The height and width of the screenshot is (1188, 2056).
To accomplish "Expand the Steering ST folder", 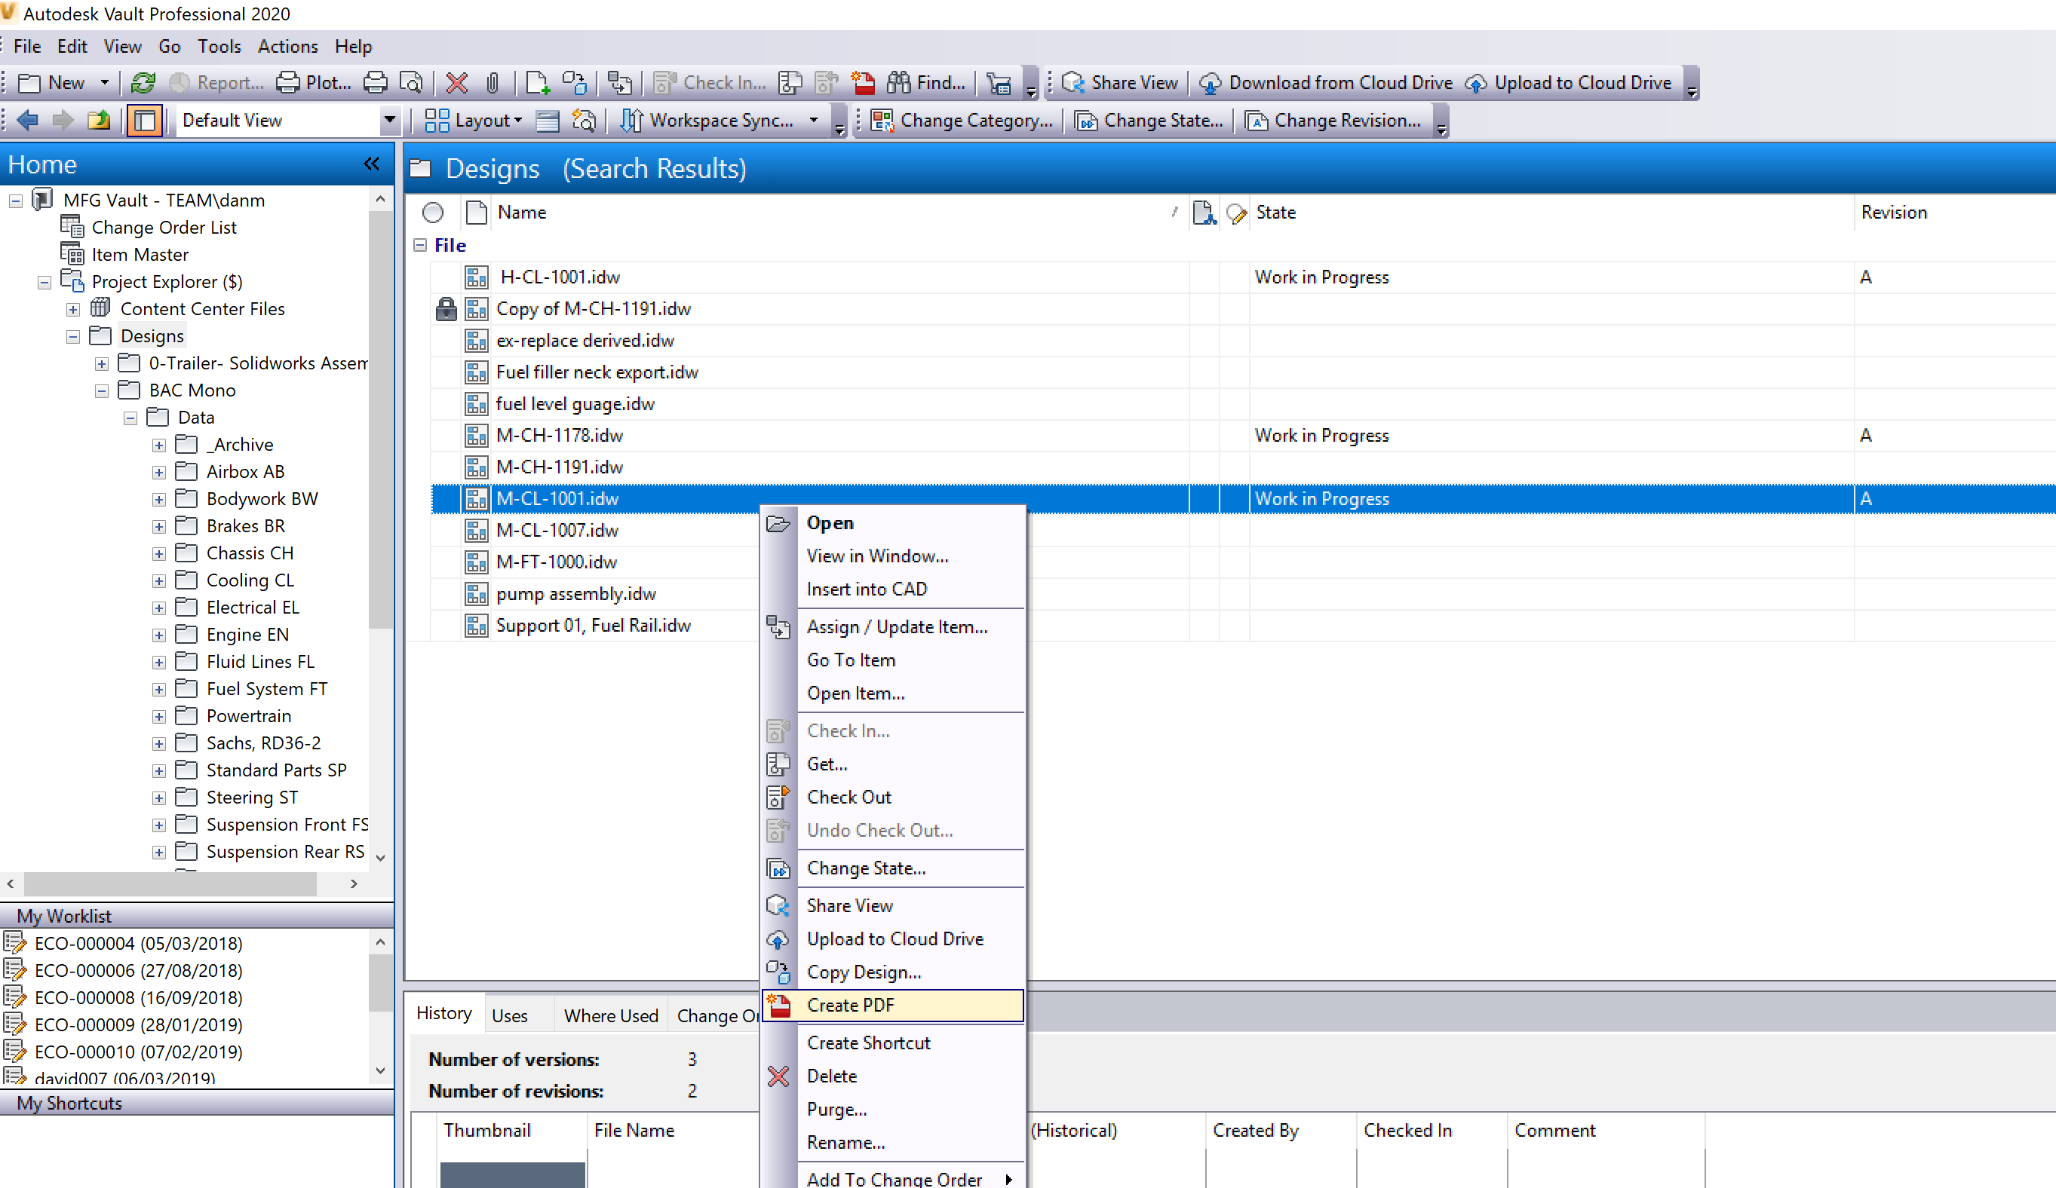I will pyautogui.click(x=159, y=798).
